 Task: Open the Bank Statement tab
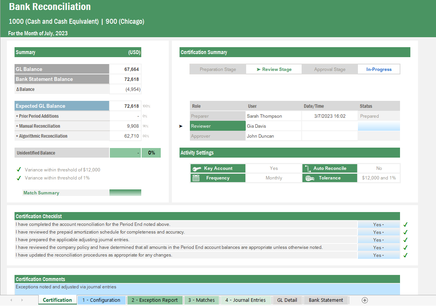pyautogui.click(x=326, y=300)
